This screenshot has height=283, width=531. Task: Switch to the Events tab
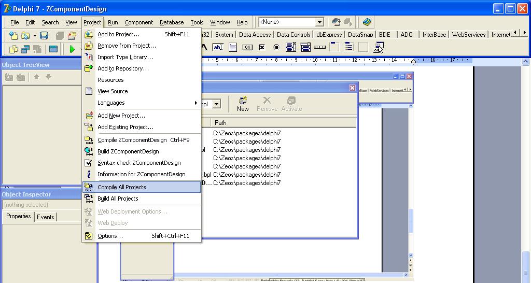point(45,217)
